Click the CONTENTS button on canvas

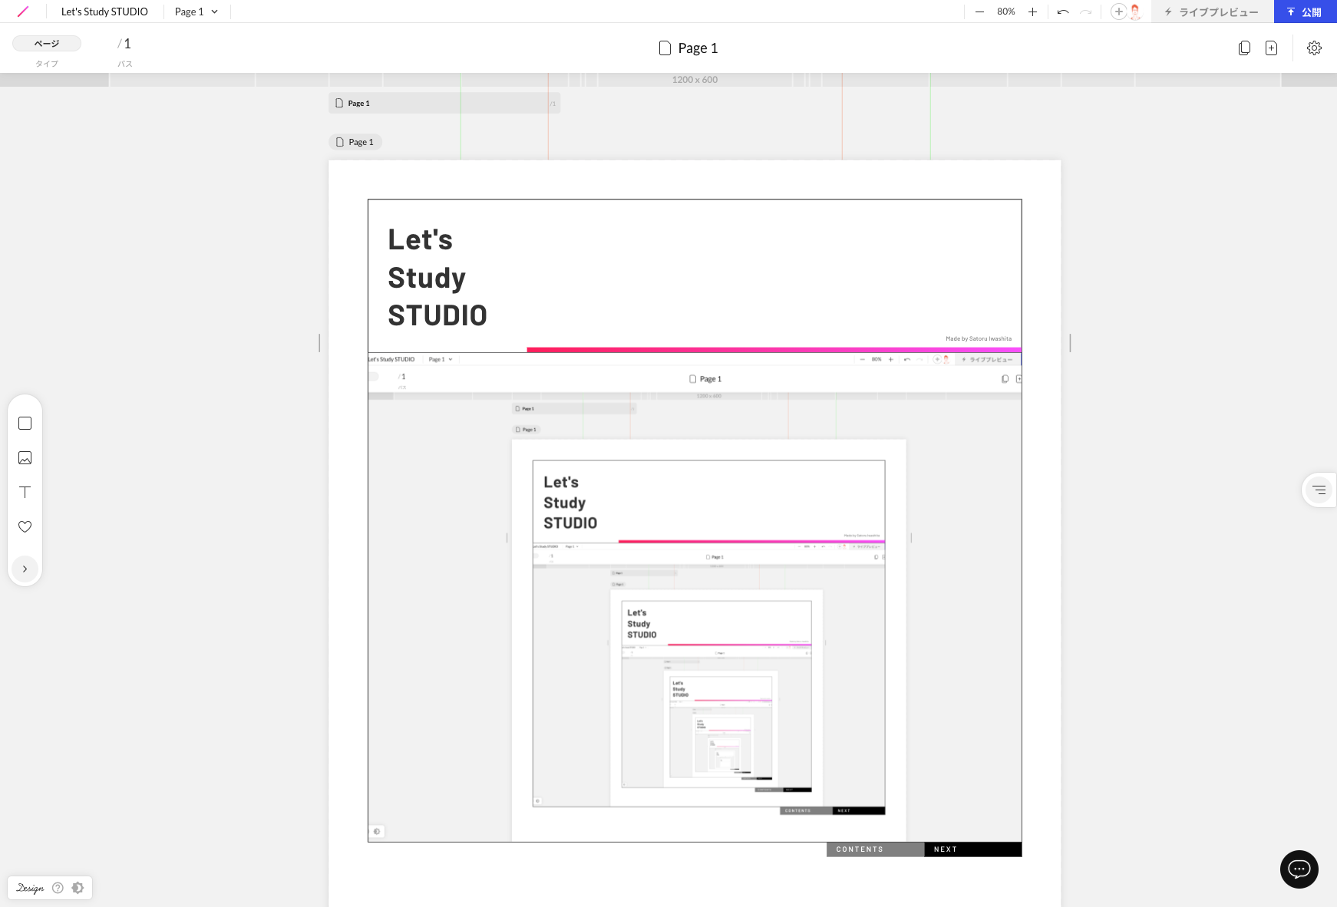[x=875, y=849]
